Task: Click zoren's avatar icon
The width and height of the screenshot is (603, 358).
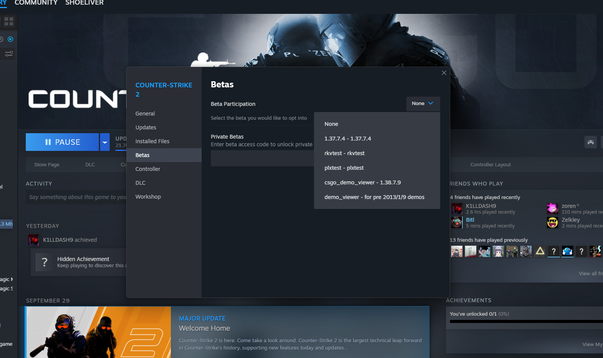Action: (553, 209)
